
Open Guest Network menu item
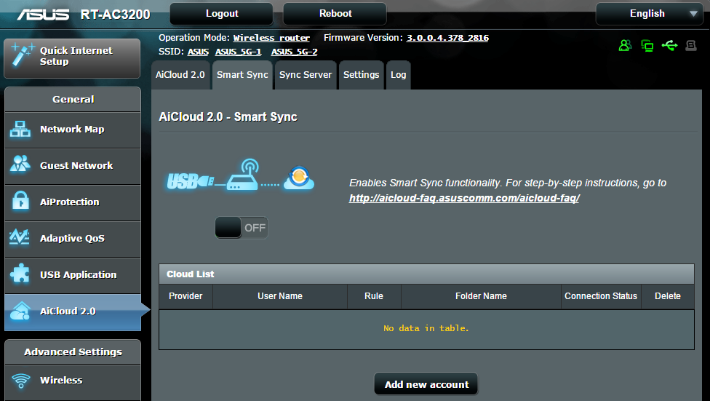click(x=73, y=166)
